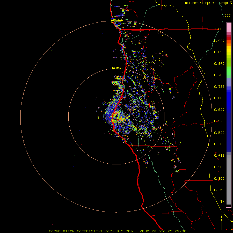
Task: Click the 0.947 scale value
Action: pyautogui.click(x=219, y=41)
